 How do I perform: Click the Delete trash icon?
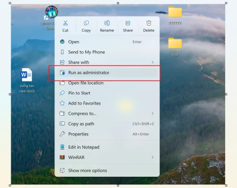(149, 23)
